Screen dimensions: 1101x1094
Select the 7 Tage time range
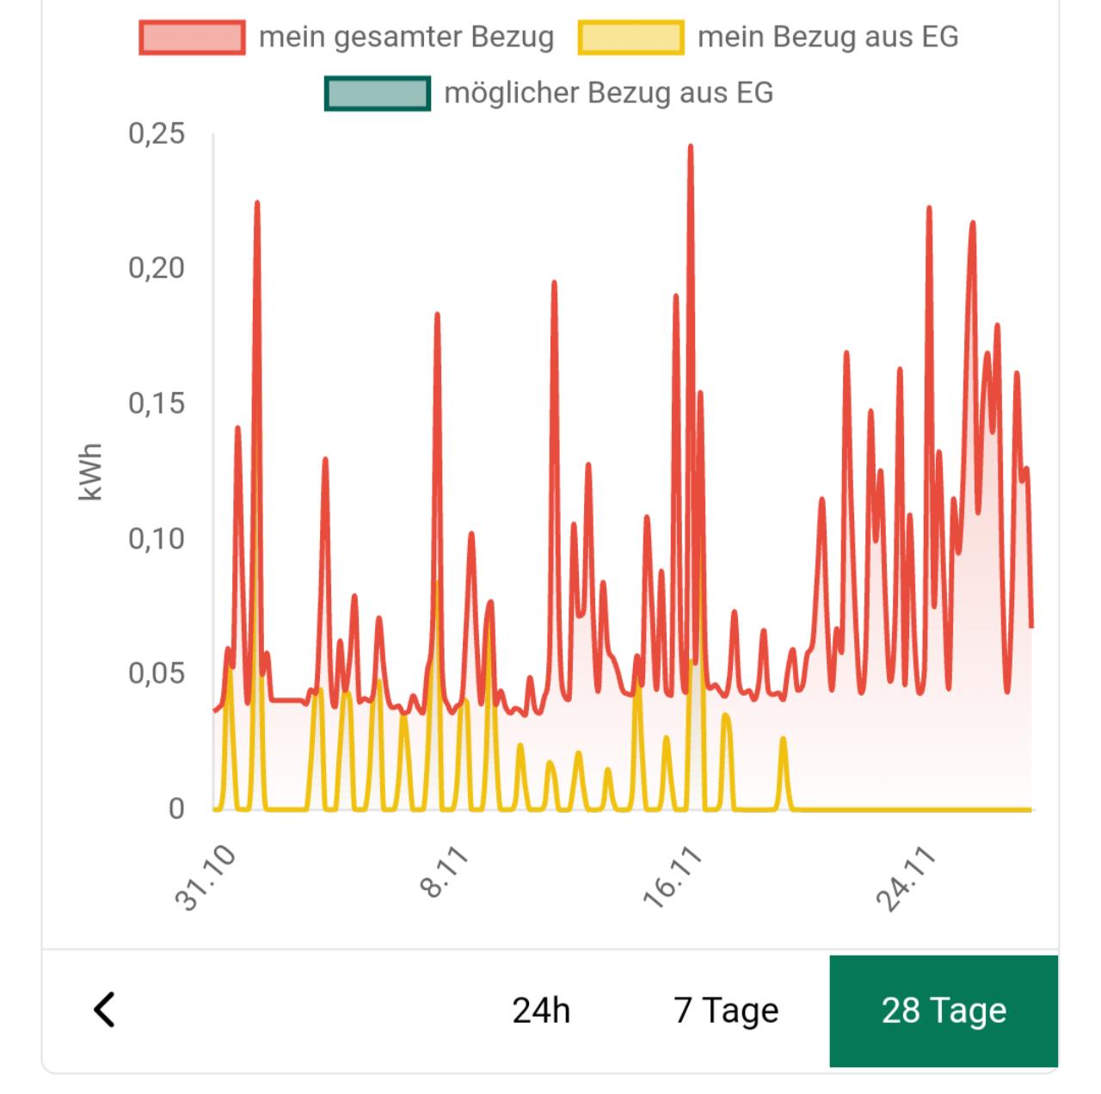[726, 1011]
